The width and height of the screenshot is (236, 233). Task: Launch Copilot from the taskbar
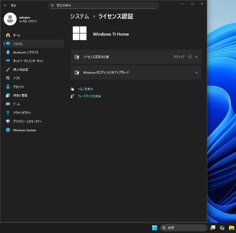click(222, 228)
